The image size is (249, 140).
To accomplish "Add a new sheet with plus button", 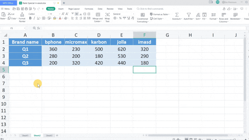I will tap(57, 135).
